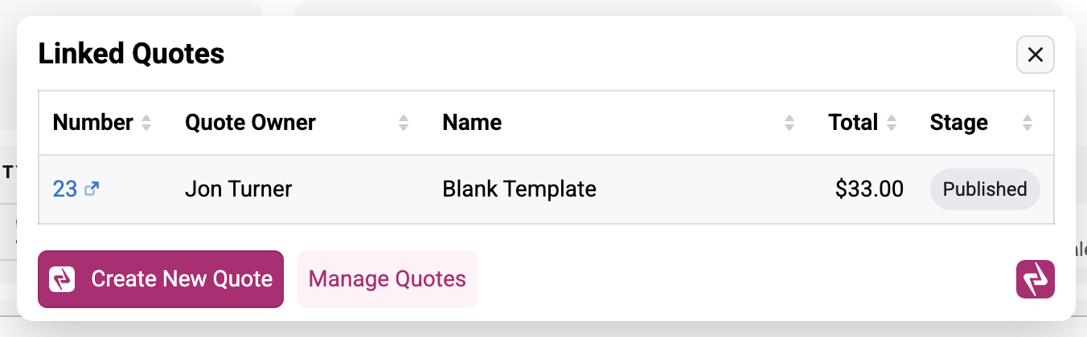Click the sort arrows in Quote Owner column
This screenshot has width=1087, height=337.
click(x=404, y=123)
